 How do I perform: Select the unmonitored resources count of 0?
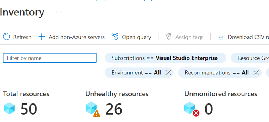[x=209, y=109]
